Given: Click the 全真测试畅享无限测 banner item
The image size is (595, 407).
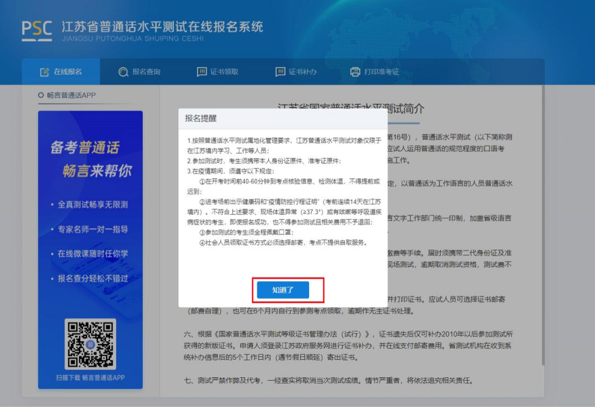Looking at the screenshot, I should tap(92, 205).
